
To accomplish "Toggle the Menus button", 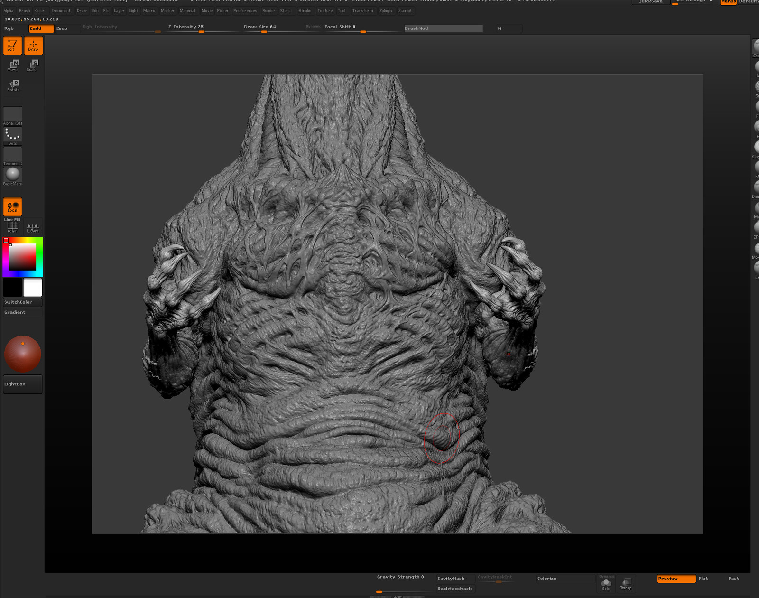I will coord(728,2).
